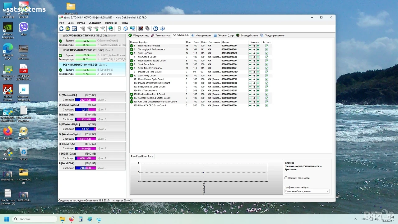Open the 'Журнал (Log)' tab
This screenshot has height=224, width=398.
click(224, 35)
